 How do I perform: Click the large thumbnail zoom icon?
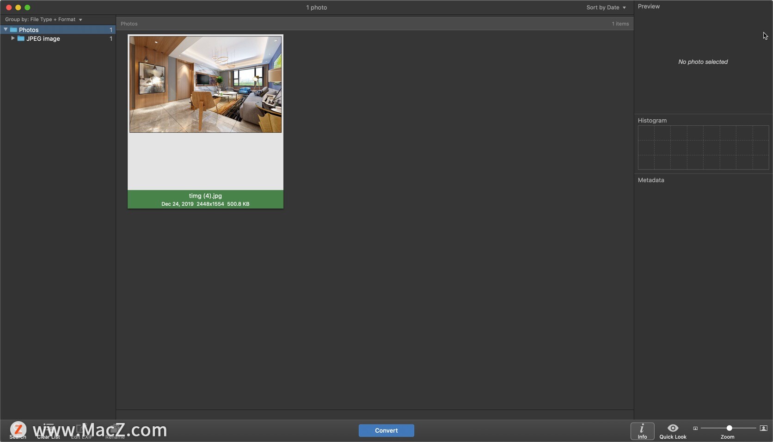click(763, 428)
